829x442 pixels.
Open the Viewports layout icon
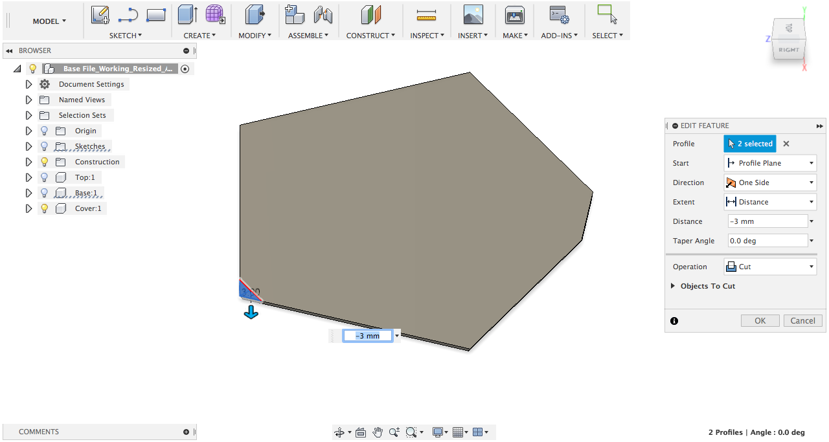tap(478, 432)
